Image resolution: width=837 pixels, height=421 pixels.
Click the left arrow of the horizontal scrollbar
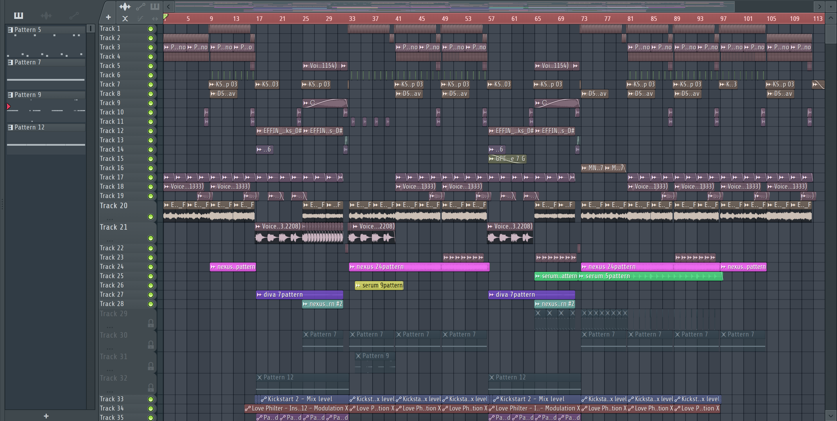168,6
